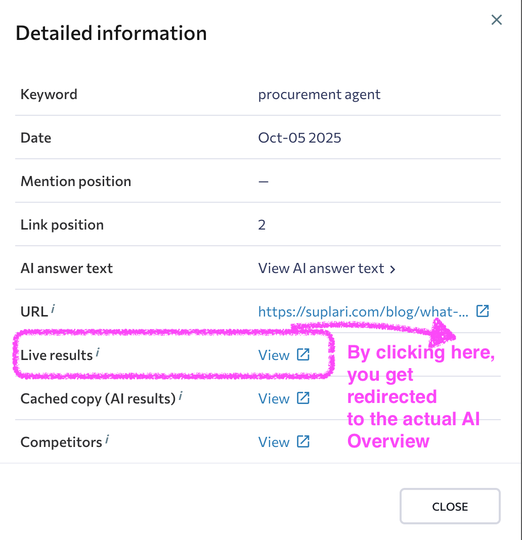The width and height of the screenshot is (522, 540).
Task: Open the View AI answer text link
Action: [321, 268]
